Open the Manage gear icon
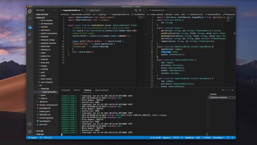This screenshot has width=257, height=145. 30,132
